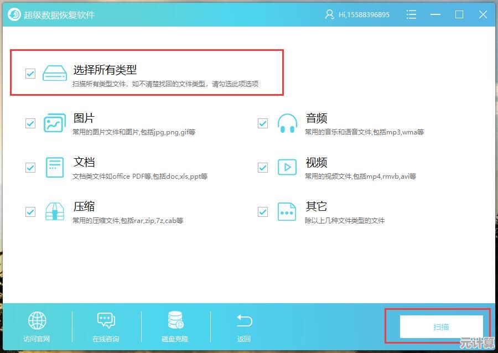The height and width of the screenshot is (353, 498).
Task: Toggle the 音频 audio checkbox
Action: click(x=263, y=123)
